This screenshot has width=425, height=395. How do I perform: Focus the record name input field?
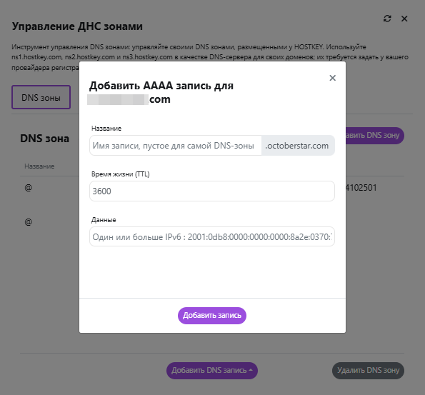(x=176, y=146)
